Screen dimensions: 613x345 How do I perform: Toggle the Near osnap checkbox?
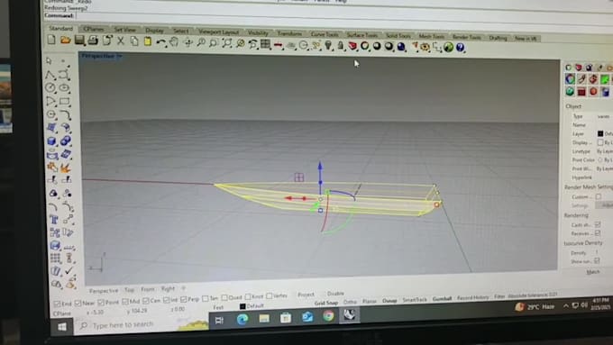tap(78, 303)
